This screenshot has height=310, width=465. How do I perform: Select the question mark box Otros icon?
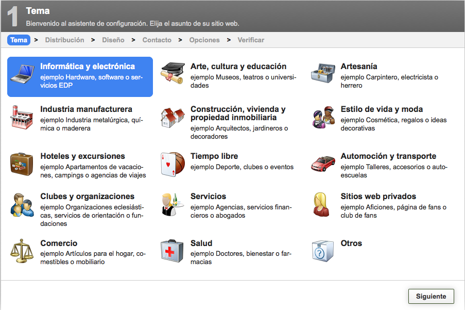pyautogui.click(x=323, y=251)
